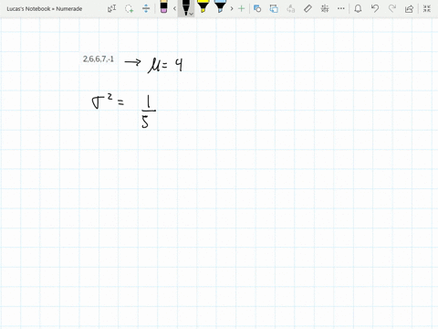Select the eraser tool

163,6
